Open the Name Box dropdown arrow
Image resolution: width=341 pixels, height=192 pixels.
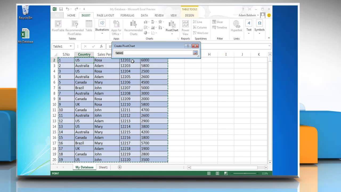(71, 46)
